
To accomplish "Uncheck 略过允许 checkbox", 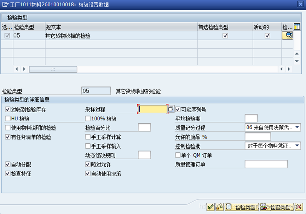I will (x=88, y=164).
